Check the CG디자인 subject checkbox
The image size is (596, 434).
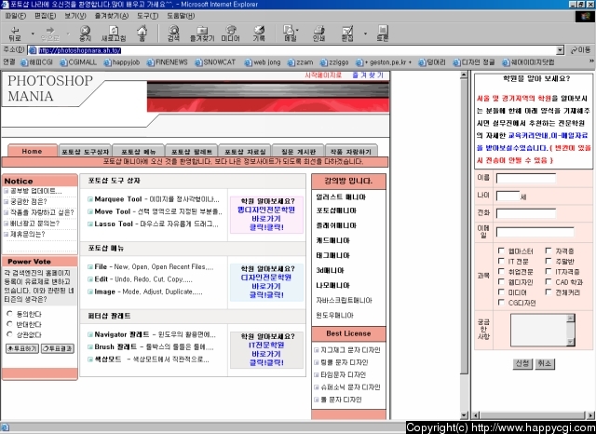click(x=501, y=302)
